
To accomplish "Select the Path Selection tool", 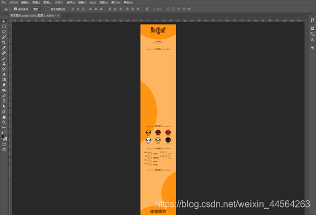I will (4, 106).
